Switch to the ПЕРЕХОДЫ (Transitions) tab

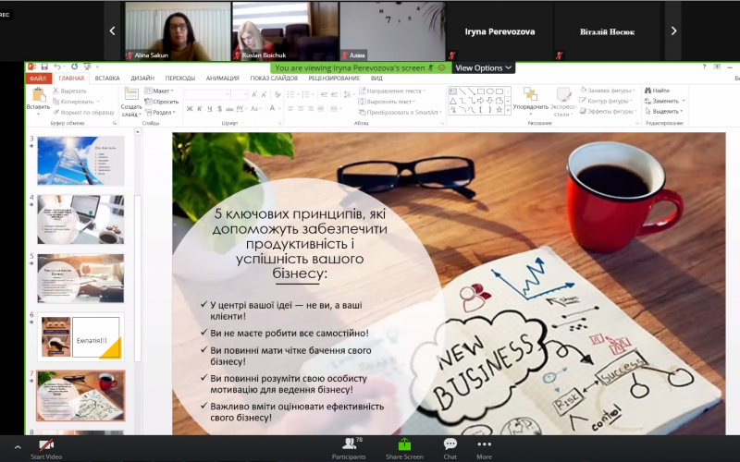tap(179, 79)
